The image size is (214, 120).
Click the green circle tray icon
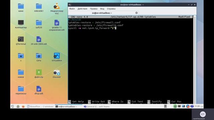tap(175, 106)
